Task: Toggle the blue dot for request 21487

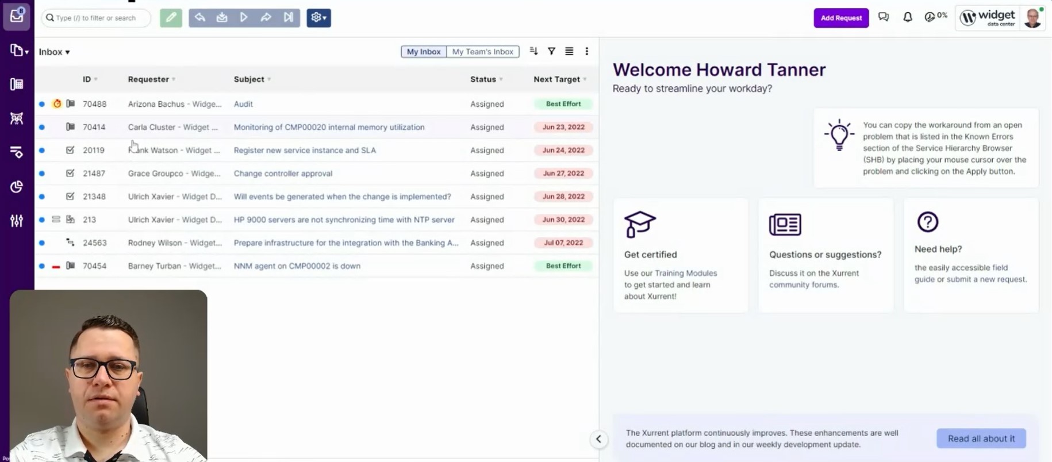Action: point(42,174)
